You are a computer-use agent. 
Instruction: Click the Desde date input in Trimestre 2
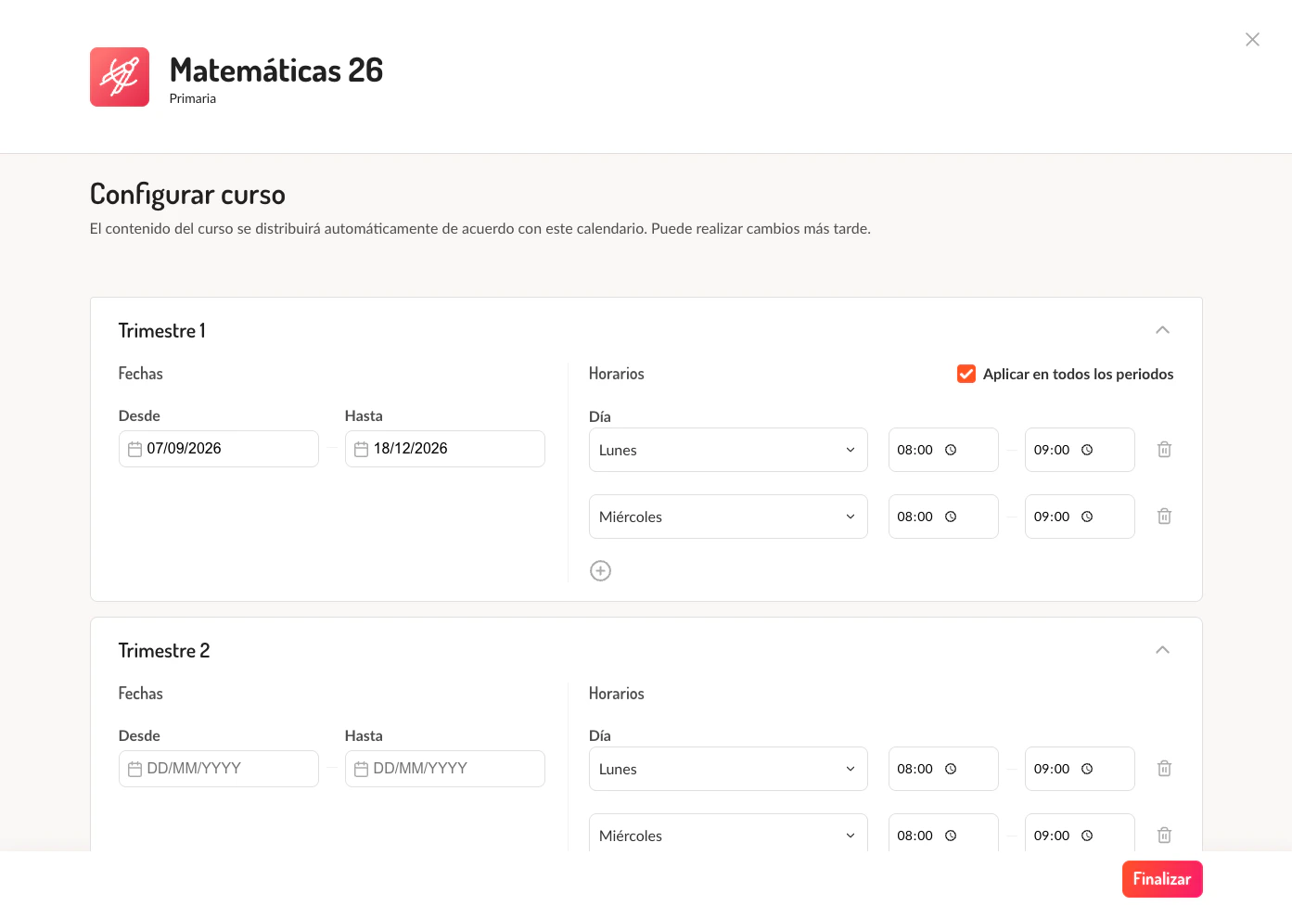pos(218,768)
